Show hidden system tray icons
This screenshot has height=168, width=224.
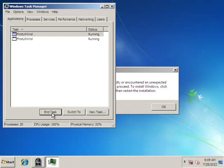185,162
